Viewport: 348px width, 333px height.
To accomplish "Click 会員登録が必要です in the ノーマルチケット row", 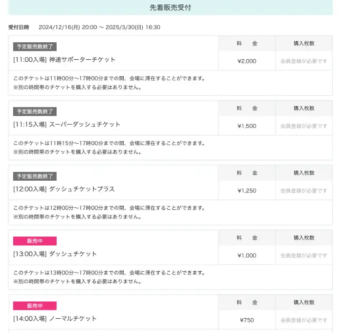I will pos(304,320).
